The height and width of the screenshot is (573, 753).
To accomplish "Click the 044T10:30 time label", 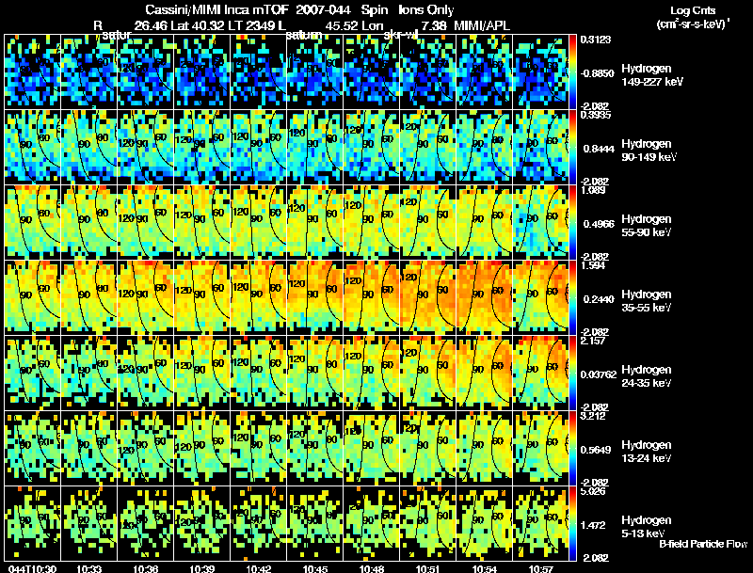I will [32, 568].
